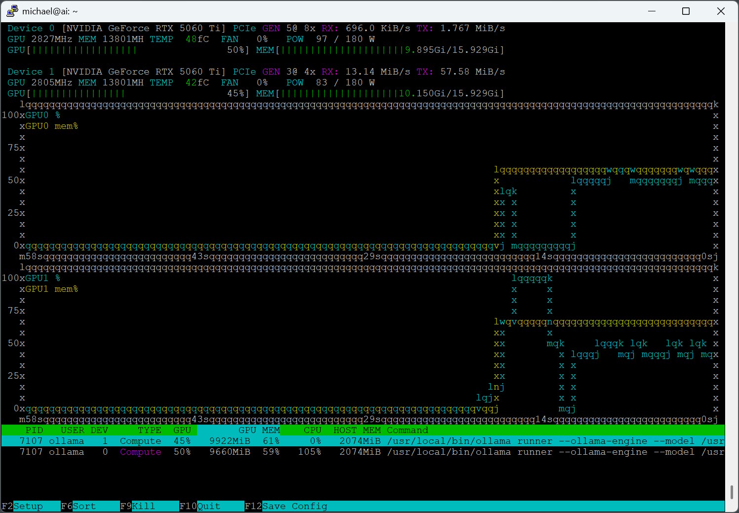739x513 pixels.
Task: Click the vertical scrollbar thumb on the right
Action: click(732, 492)
